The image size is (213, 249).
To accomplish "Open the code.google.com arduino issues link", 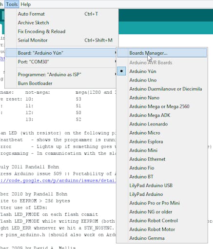I will tap(58, 181).
